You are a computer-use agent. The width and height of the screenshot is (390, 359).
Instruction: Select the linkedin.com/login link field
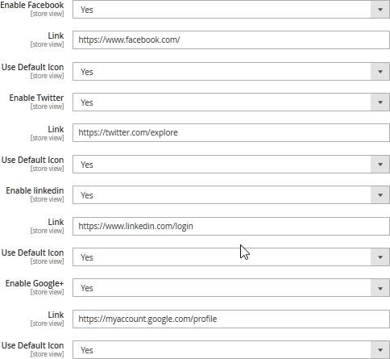click(231, 226)
